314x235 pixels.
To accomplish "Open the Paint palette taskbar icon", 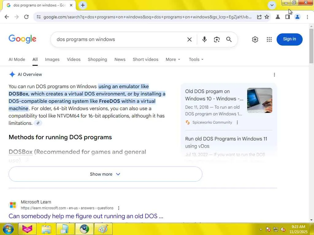I will (x=103, y=229).
